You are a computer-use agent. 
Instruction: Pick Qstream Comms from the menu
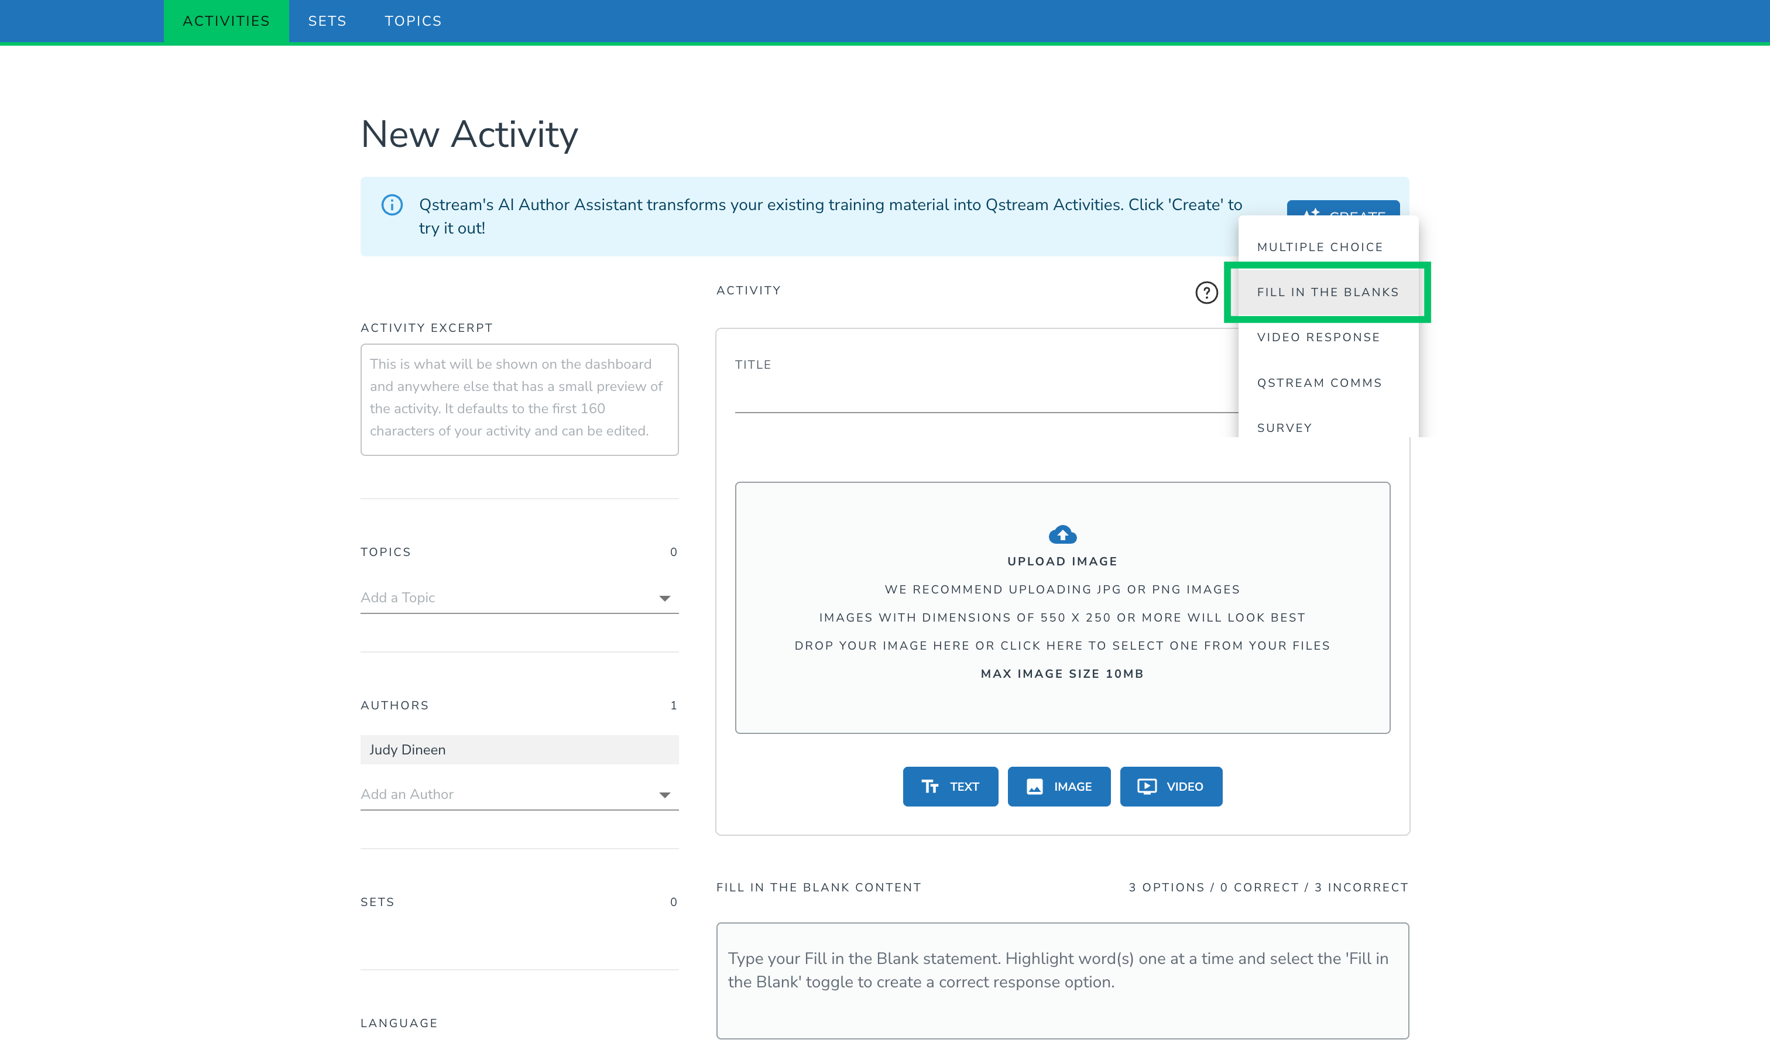click(x=1328, y=383)
